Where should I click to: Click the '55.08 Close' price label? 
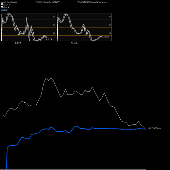click(x=155, y=129)
